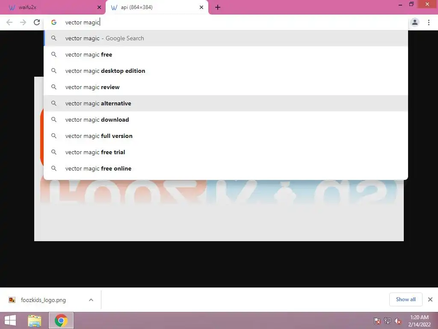Select 'vector magic alternative' suggestion
This screenshot has height=329, width=438.
point(226,103)
